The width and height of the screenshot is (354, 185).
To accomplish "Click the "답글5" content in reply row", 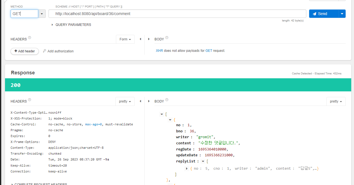I will click(305, 168).
